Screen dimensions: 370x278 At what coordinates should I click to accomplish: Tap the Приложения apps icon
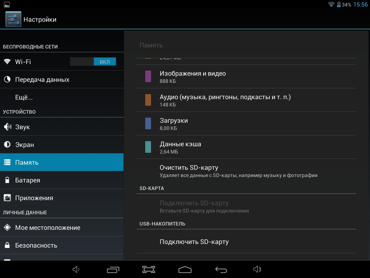(7, 198)
